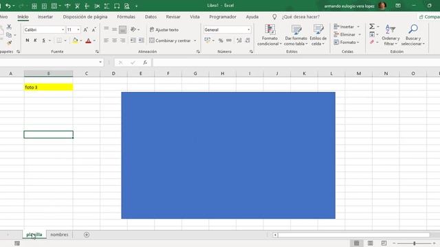440x247 pixels.
Task: Select the yellow cell containing foto 3
Action: click(49, 87)
